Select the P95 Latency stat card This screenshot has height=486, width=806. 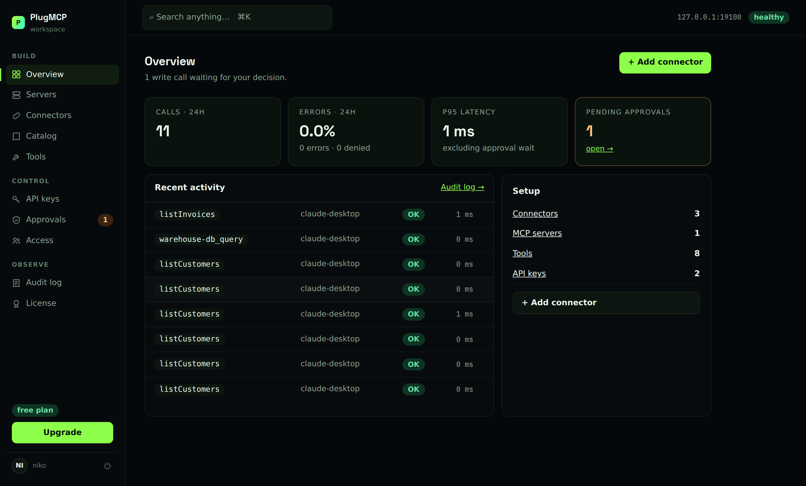point(499,132)
